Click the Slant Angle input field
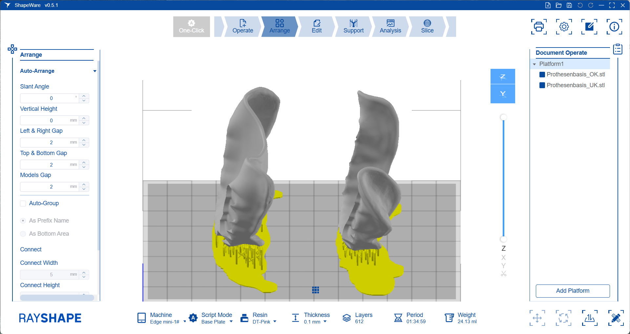This screenshot has height=334, width=630. click(x=50, y=98)
